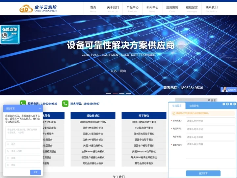
Task: Click the 设备可靠性解决方案供应商 banner headline
Action: click(x=120, y=45)
